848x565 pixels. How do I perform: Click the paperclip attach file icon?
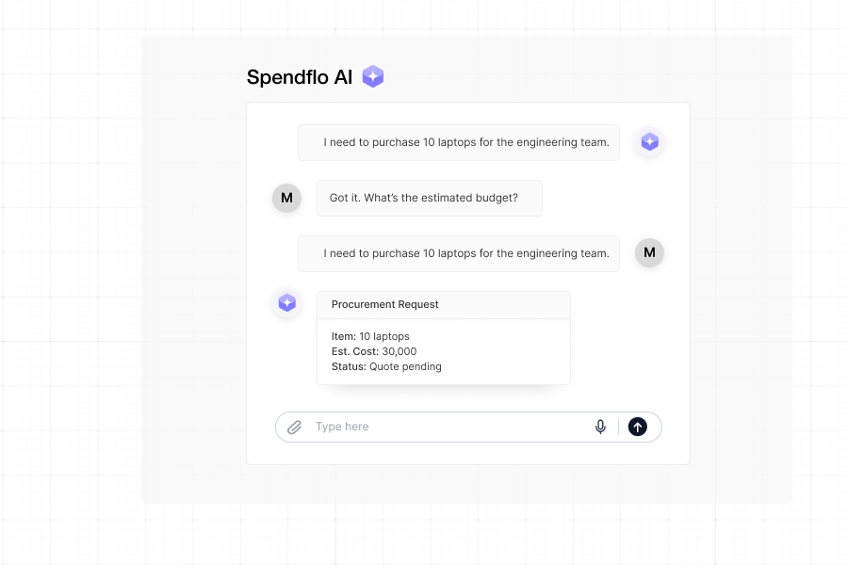[295, 428]
